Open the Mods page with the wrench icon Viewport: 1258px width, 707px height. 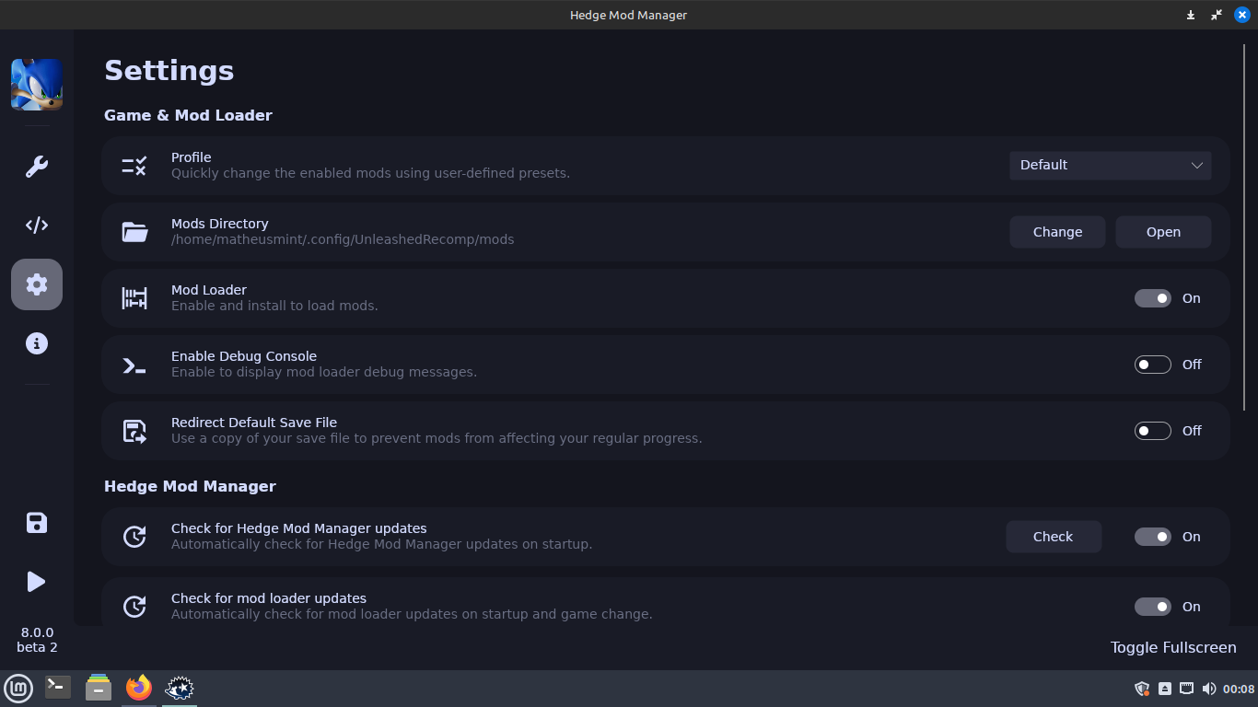point(37,167)
